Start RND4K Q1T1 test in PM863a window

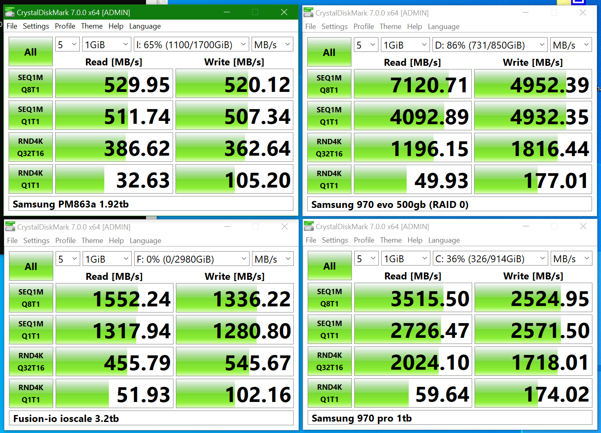pyautogui.click(x=31, y=179)
